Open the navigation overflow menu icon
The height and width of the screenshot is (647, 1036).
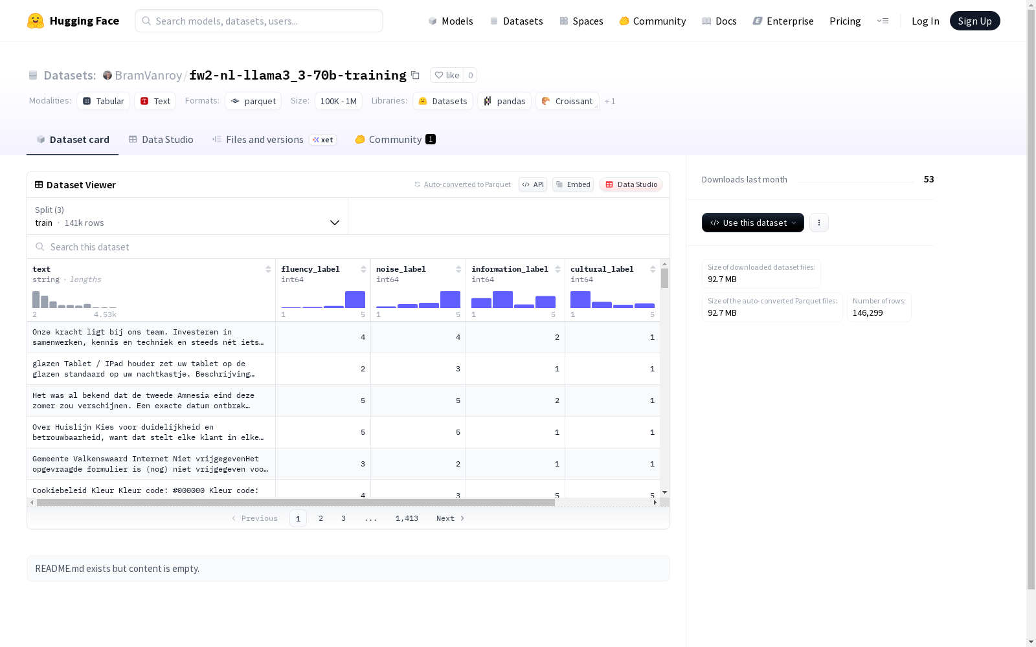coord(883,21)
